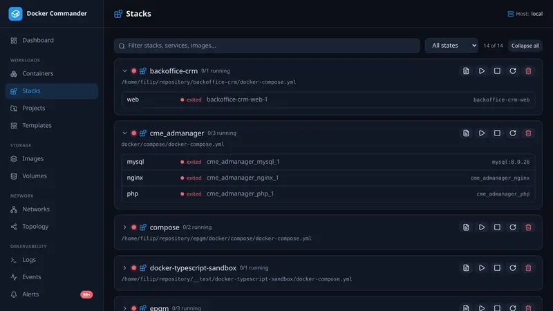Click the 99+ alerts badge
This screenshot has height=311, width=553.
click(86, 294)
